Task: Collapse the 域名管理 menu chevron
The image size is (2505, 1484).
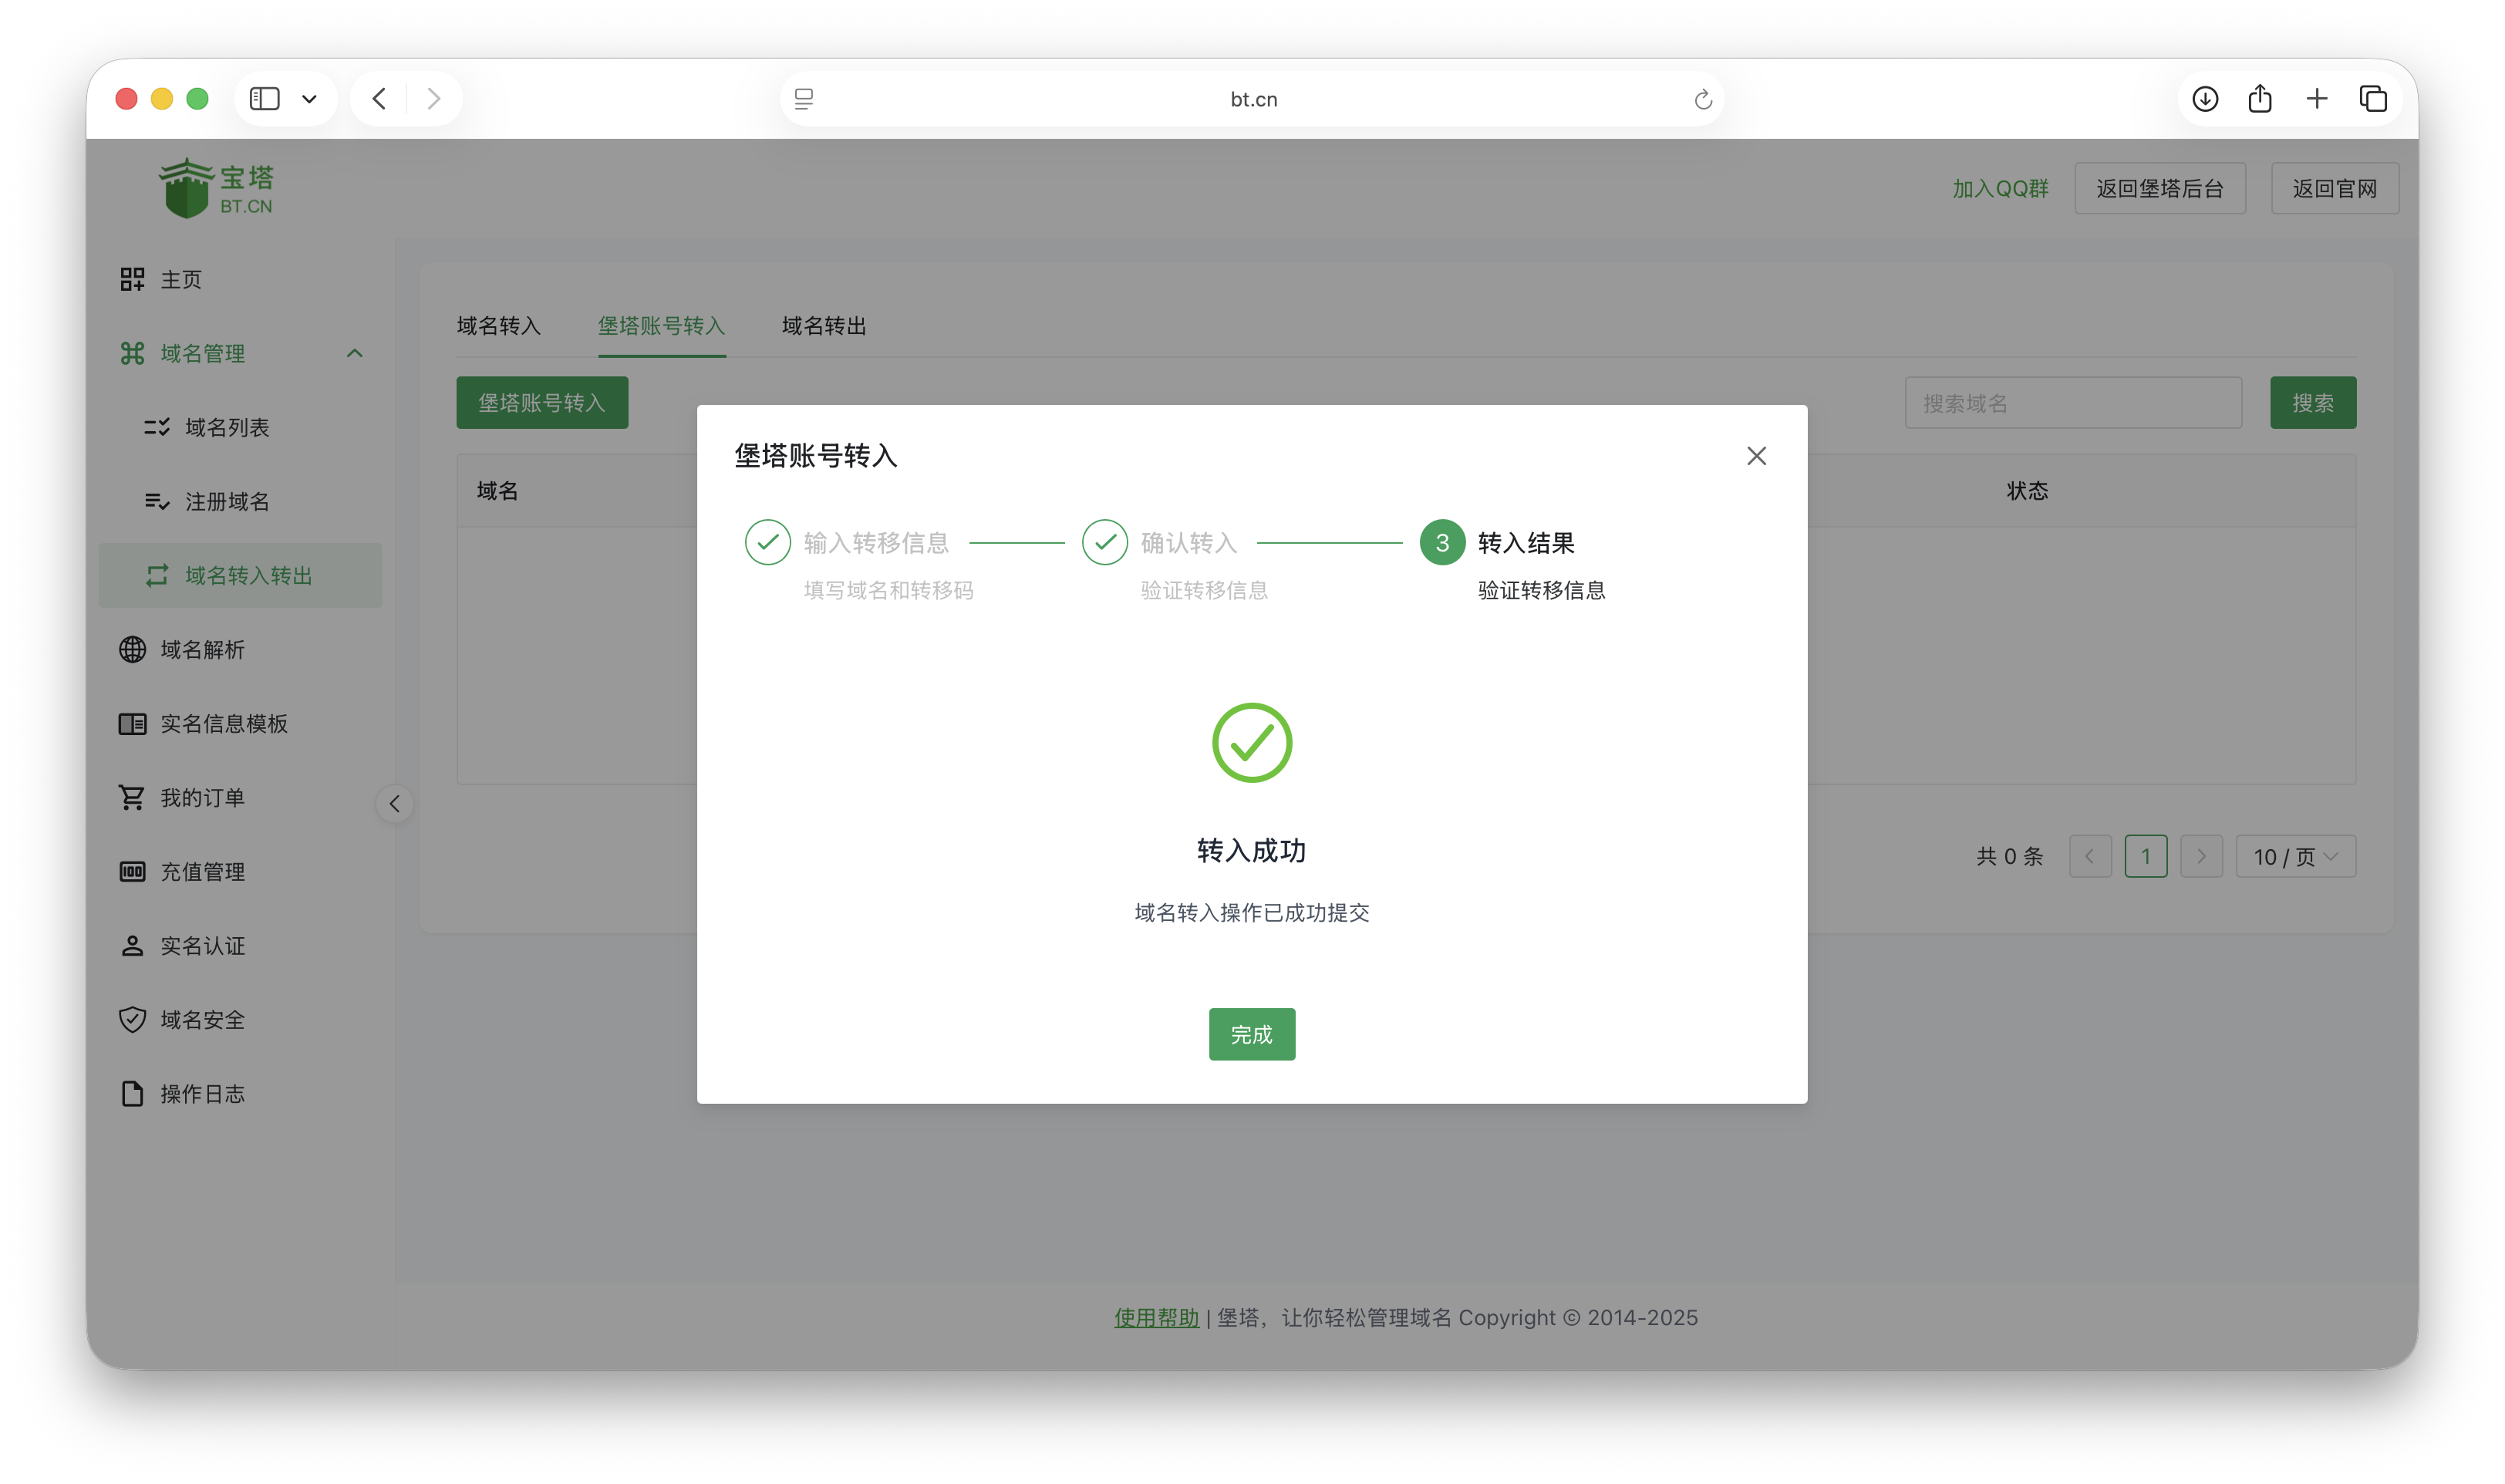Action: (354, 353)
